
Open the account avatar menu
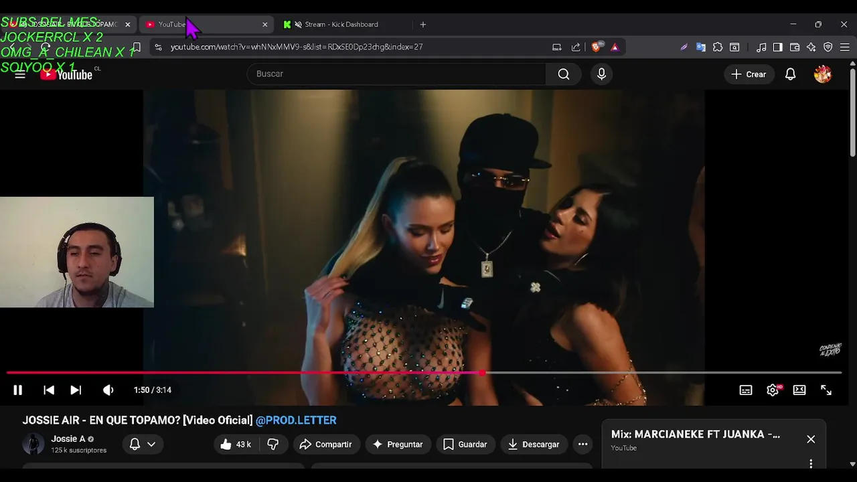[x=823, y=74]
